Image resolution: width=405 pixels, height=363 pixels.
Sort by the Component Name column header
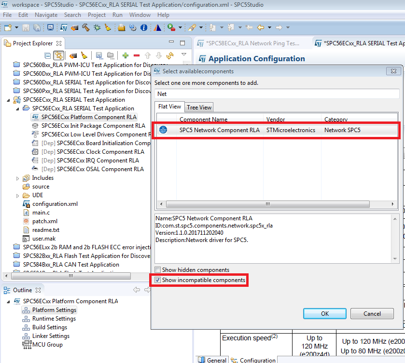coord(220,119)
